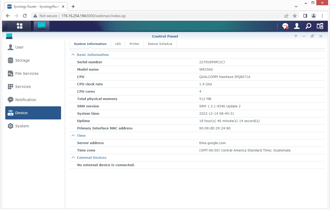Open the Services label

pyautogui.click(x=23, y=87)
